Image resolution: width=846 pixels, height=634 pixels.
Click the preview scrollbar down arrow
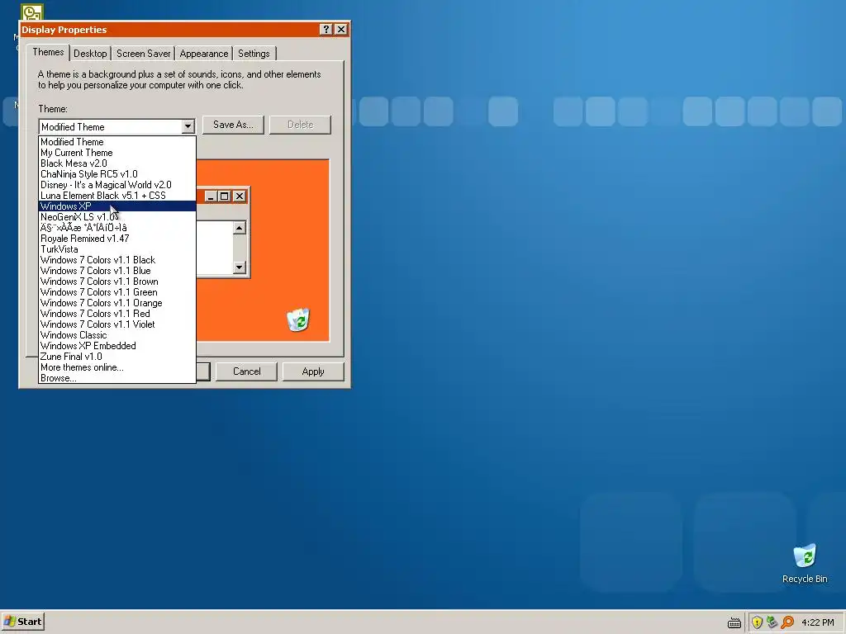240,267
